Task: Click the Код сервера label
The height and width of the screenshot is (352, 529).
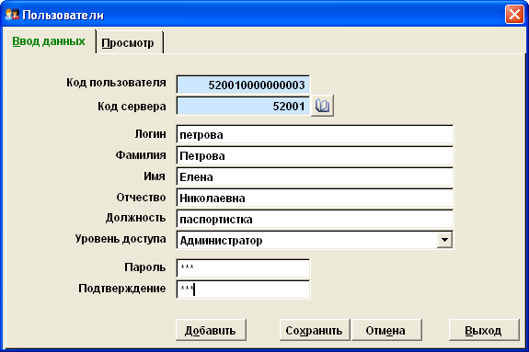Action: [132, 107]
